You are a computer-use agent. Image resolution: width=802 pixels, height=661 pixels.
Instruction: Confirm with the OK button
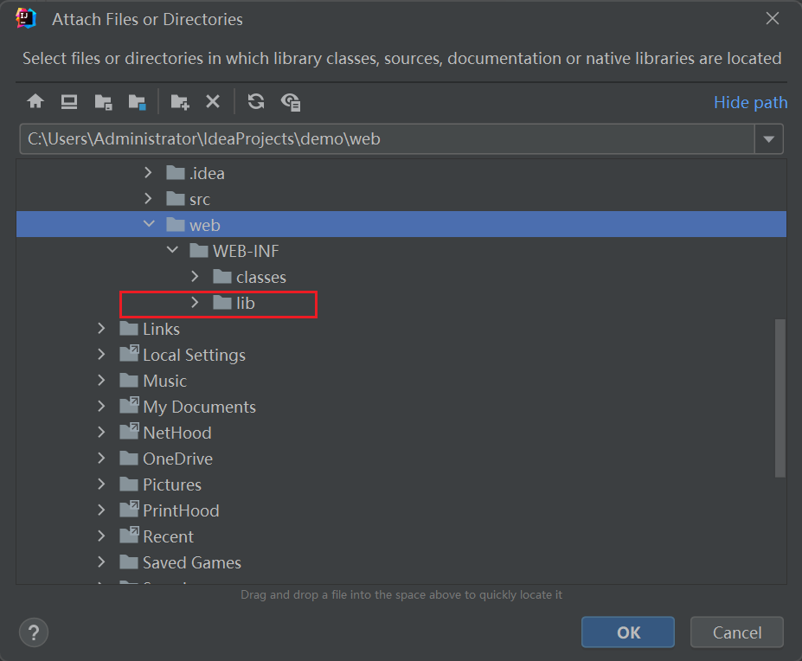628,632
